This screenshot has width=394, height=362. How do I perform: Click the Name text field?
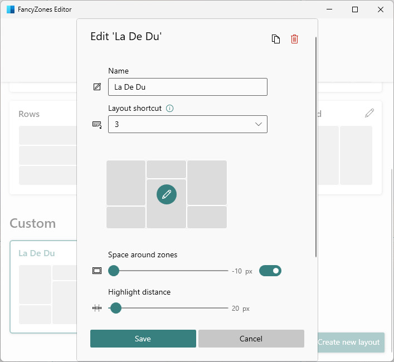point(188,87)
